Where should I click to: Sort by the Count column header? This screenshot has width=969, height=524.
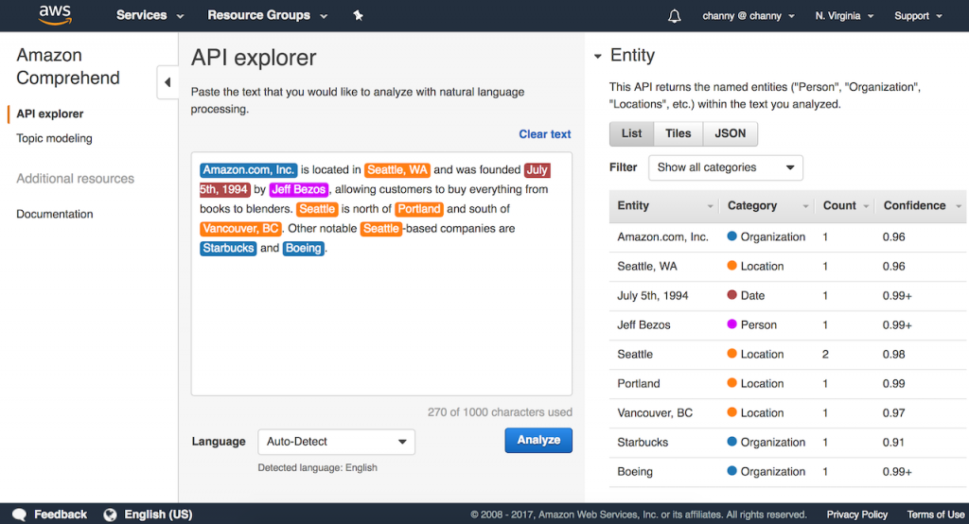(845, 206)
